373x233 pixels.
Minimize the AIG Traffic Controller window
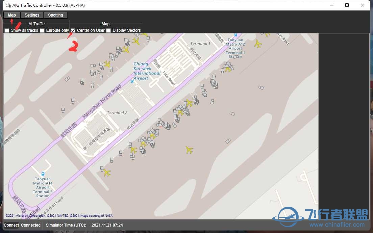332,5
